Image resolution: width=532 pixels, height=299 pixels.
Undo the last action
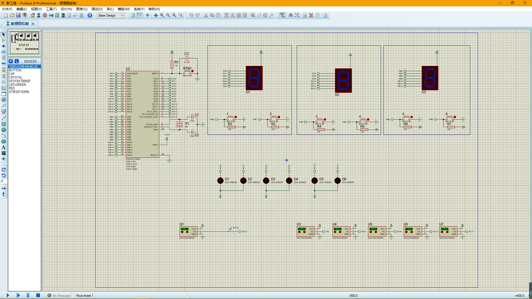(x=191, y=16)
